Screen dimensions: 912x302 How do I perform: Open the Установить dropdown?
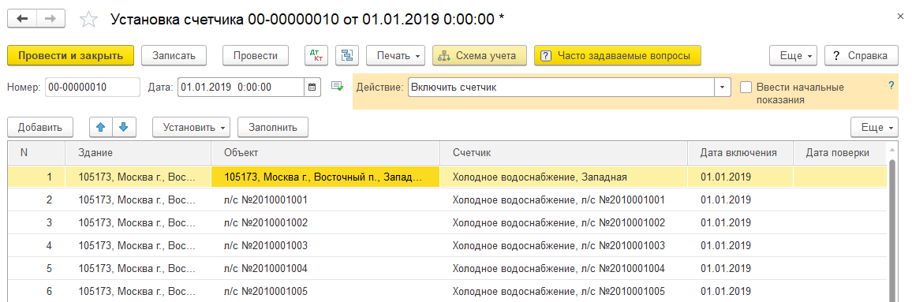tap(192, 127)
